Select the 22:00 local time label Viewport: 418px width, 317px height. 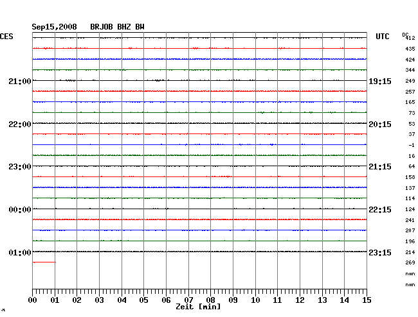(20, 124)
